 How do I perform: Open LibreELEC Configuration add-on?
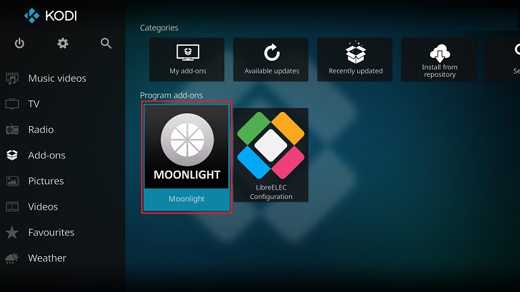[271, 155]
